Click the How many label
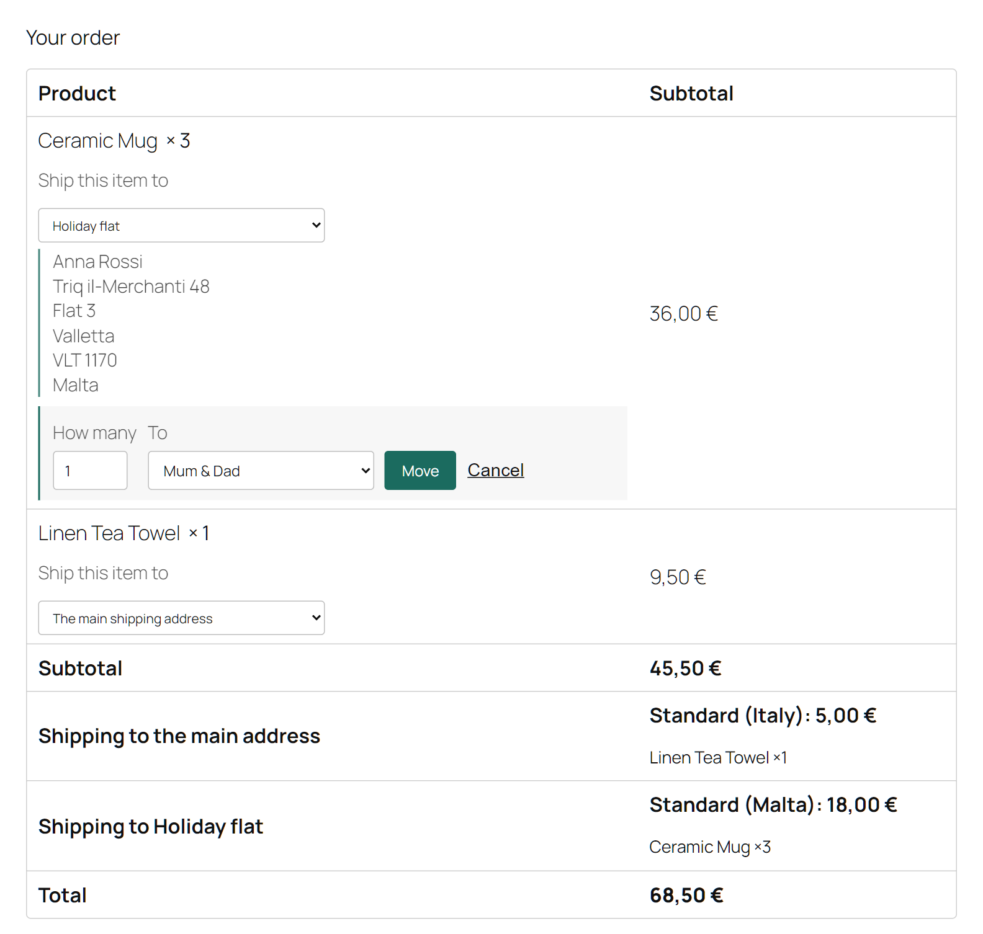This screenshot has width=983, height=934. click(94, 433)
